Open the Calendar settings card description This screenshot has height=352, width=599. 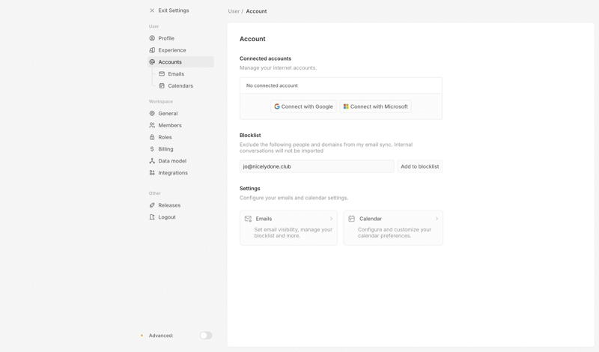tap(395, 233)
